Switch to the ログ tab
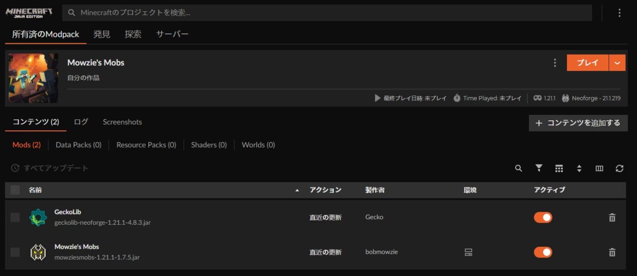Screen dimensions: 637x276 pos(81,122)
